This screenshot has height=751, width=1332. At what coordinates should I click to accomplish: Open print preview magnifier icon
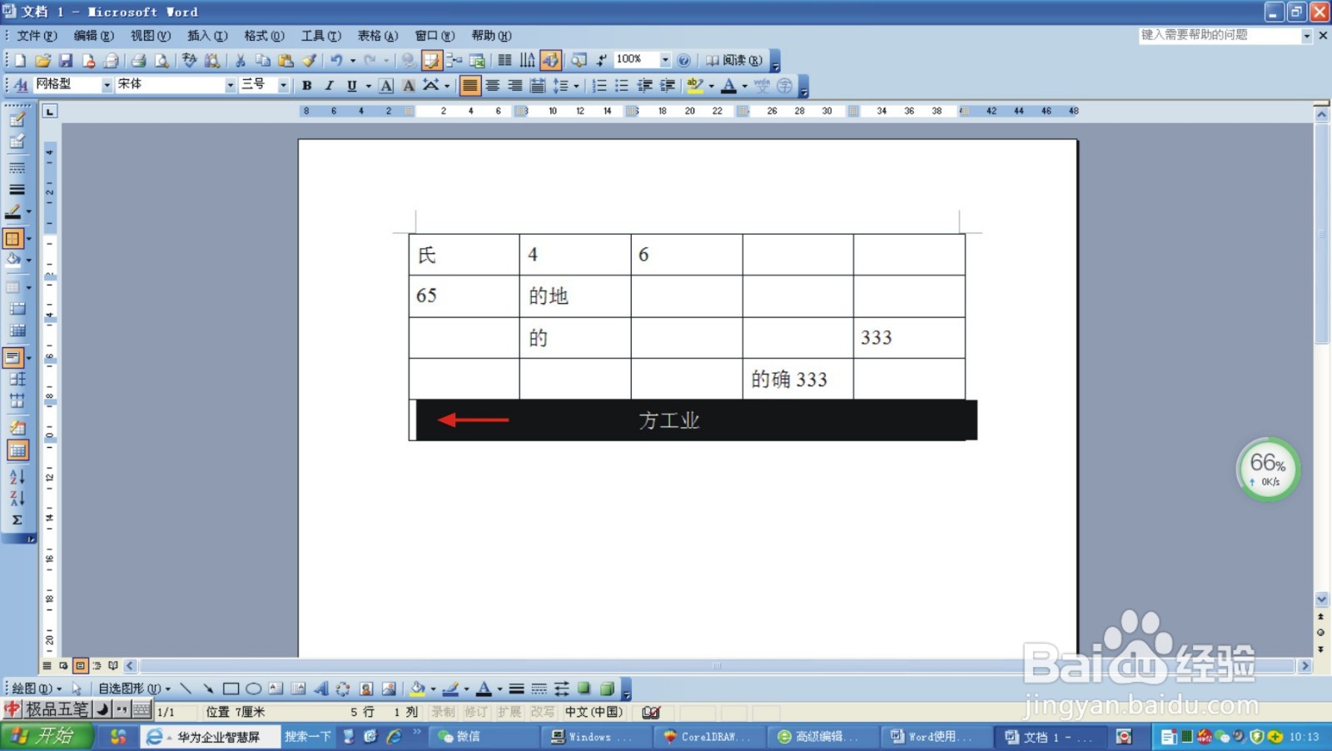click(162, 60)
